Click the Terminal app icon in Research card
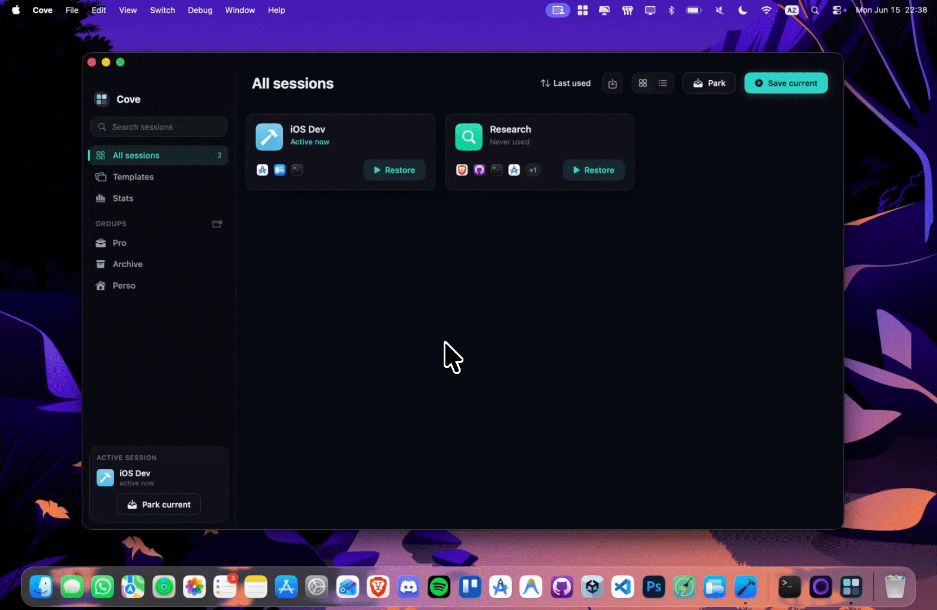The width and height of the screenshot is (937, 610). pos(497,170)
